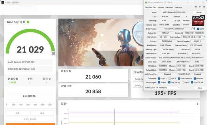
Task: Click the Driver Date value Jul 17, 2023
Action: (166, 62)
